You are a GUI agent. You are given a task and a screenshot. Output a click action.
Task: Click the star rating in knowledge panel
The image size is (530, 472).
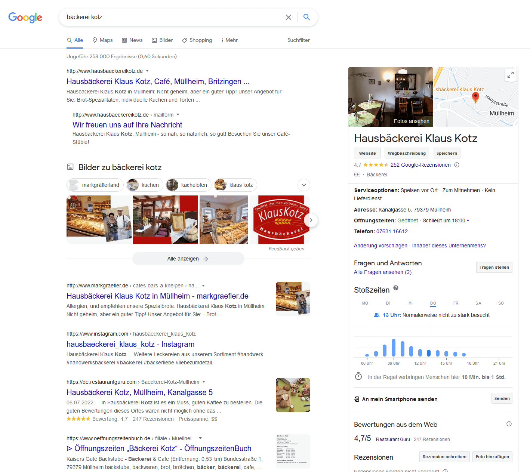click(x=376, y=165)
